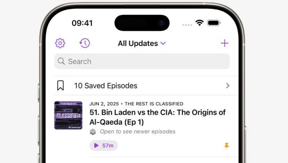Expand Saved Episodes with the right chevron
The image size is (288, 163).
pyautogui.click(x=228, y=85)
